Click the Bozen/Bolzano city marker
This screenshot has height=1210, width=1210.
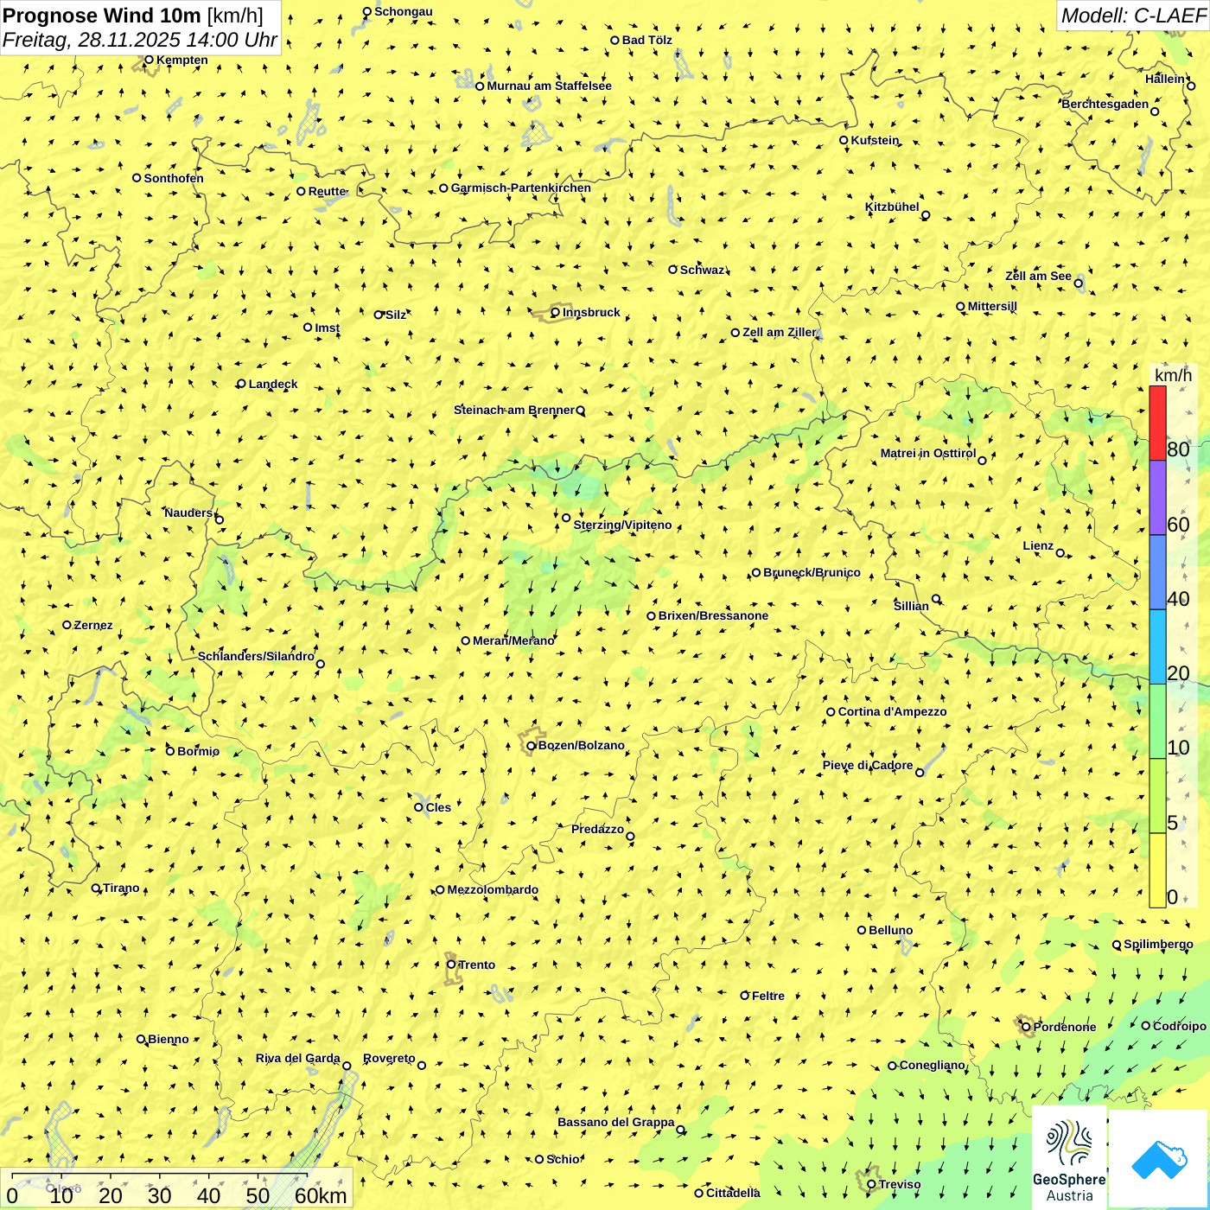[532, 746]
